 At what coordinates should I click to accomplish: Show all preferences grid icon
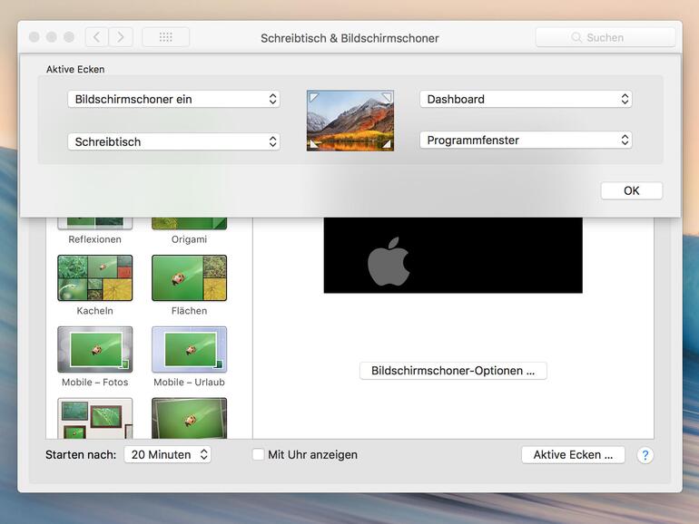coord(165,37)
